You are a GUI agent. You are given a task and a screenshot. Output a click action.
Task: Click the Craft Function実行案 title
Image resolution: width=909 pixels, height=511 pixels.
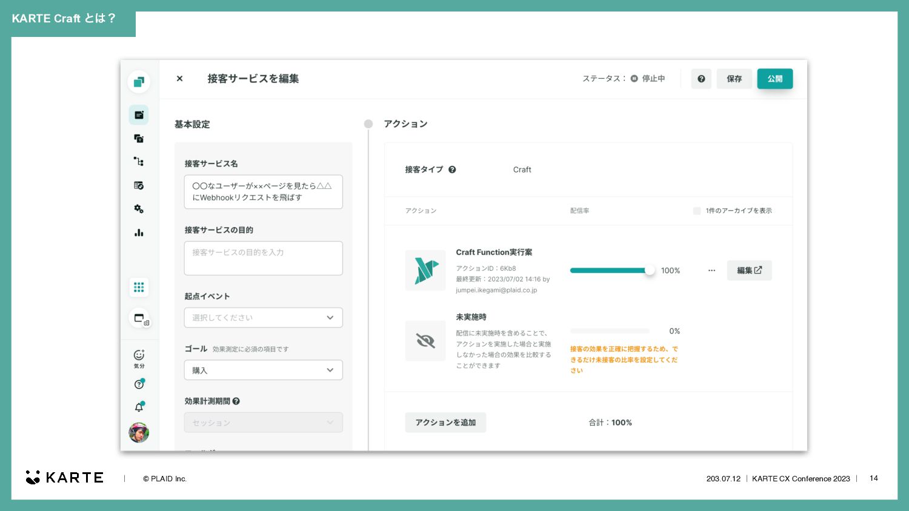pos(494,252)
